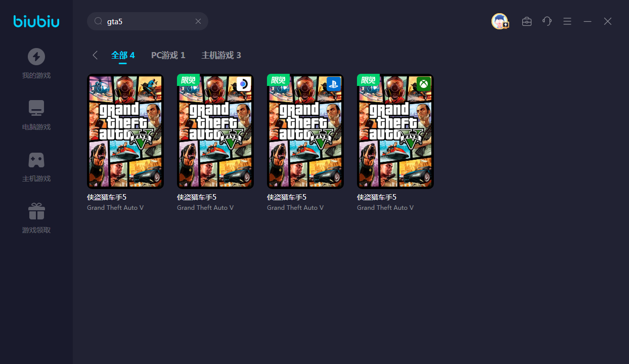This screenshot has width=629, height=364.
Task: Select the 全部 4 tab
Action: coord(123,55)
